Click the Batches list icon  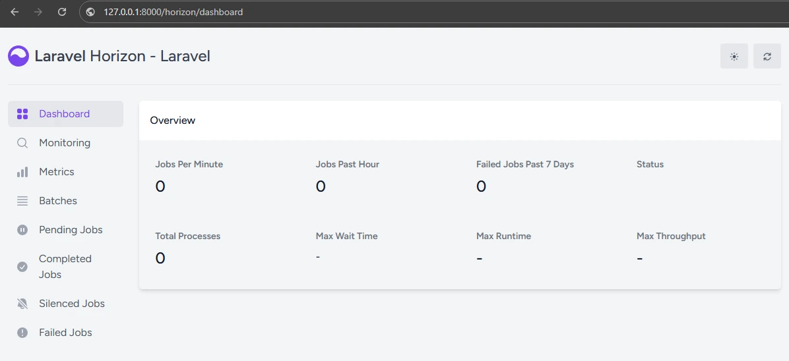point(22,201)
